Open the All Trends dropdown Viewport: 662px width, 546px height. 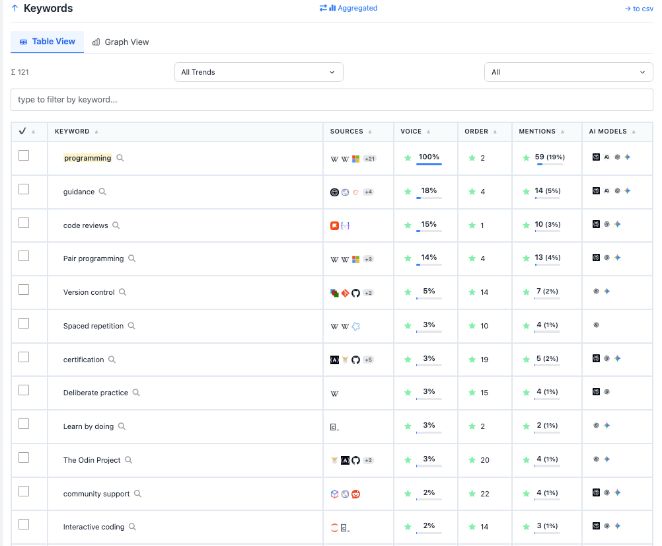(x=258, y=71)
